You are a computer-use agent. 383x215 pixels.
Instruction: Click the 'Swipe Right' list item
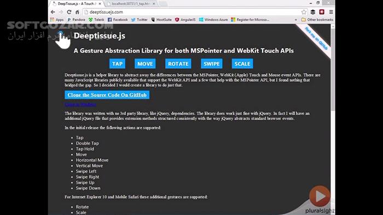pos(88,177)
